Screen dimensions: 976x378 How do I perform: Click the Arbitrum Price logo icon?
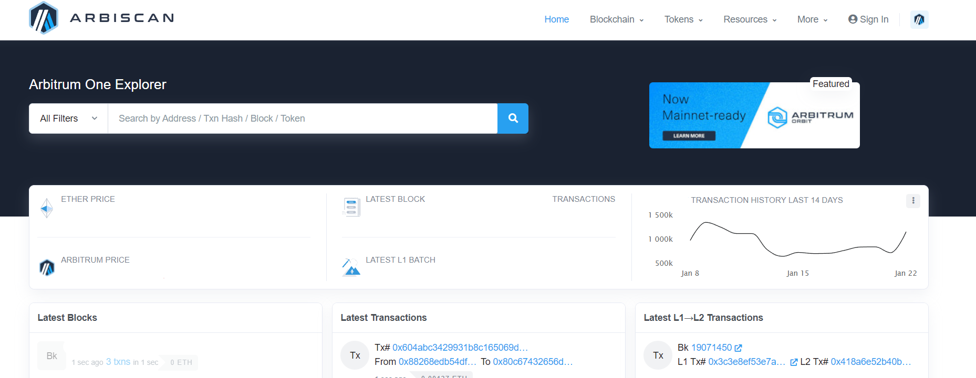tap(47, 267)
